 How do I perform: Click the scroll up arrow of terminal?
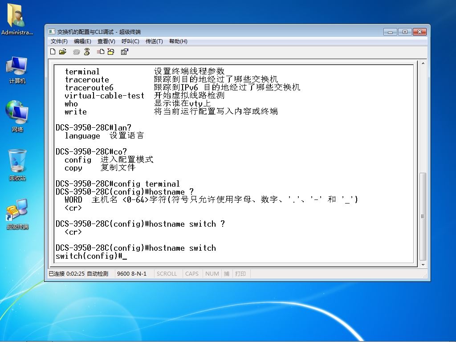pos(423,63)
